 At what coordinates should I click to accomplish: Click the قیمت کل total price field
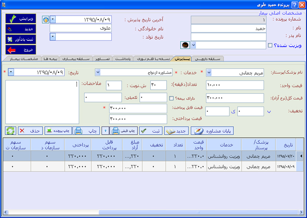tap(235, 98)
